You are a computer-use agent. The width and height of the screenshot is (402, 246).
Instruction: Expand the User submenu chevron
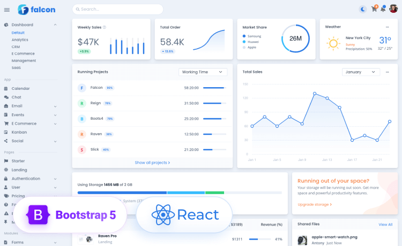coord(55,187)
